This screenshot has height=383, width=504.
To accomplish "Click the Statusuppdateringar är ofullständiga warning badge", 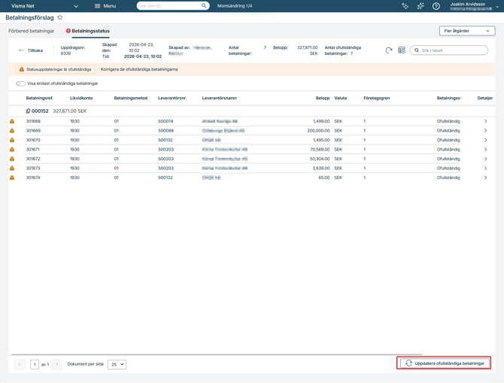I will 55,69.
